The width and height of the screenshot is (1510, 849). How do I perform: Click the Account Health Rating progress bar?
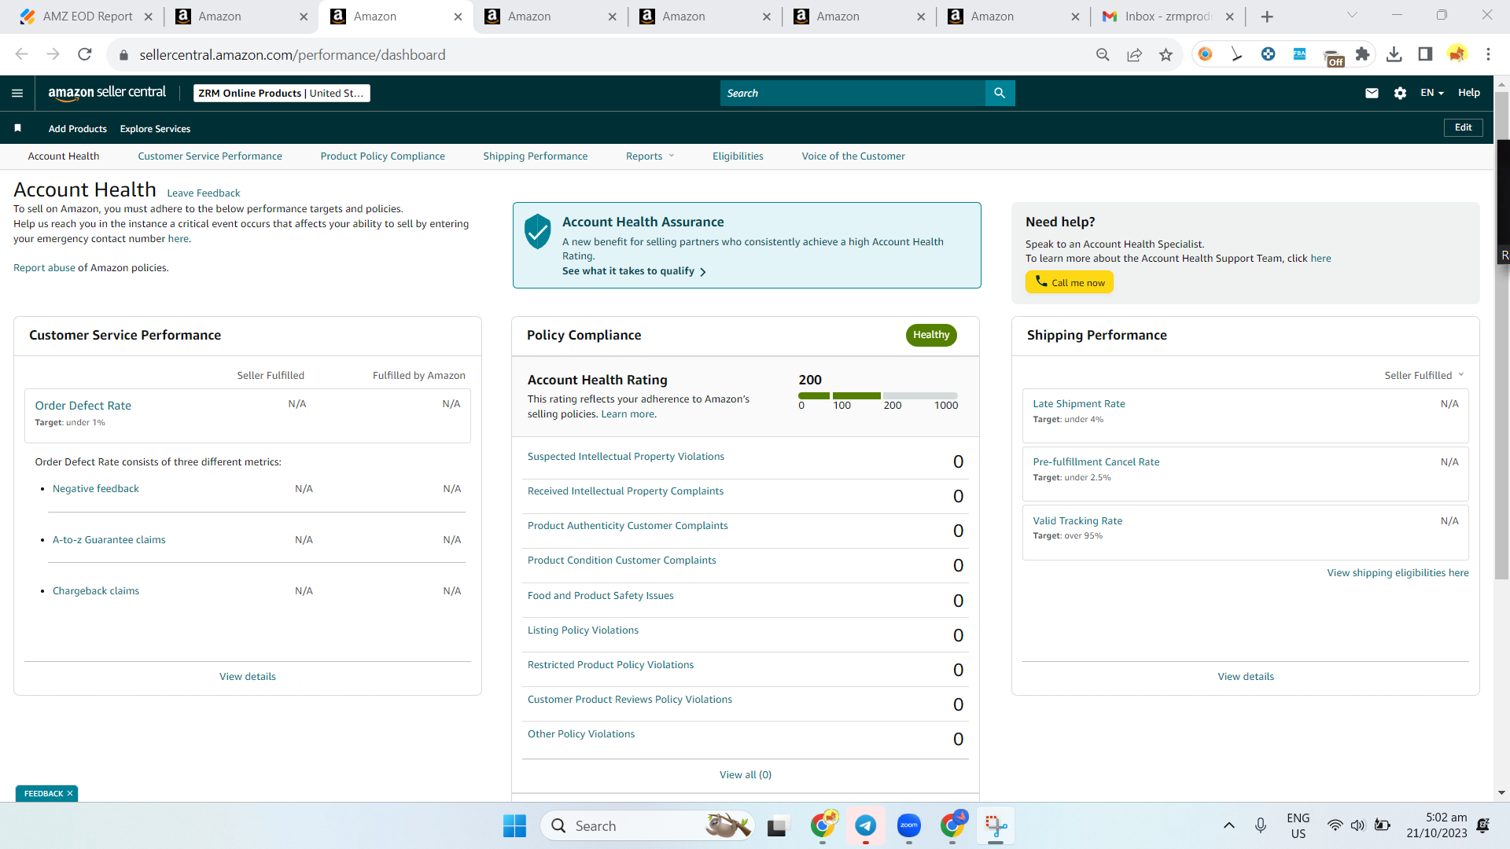878,395
